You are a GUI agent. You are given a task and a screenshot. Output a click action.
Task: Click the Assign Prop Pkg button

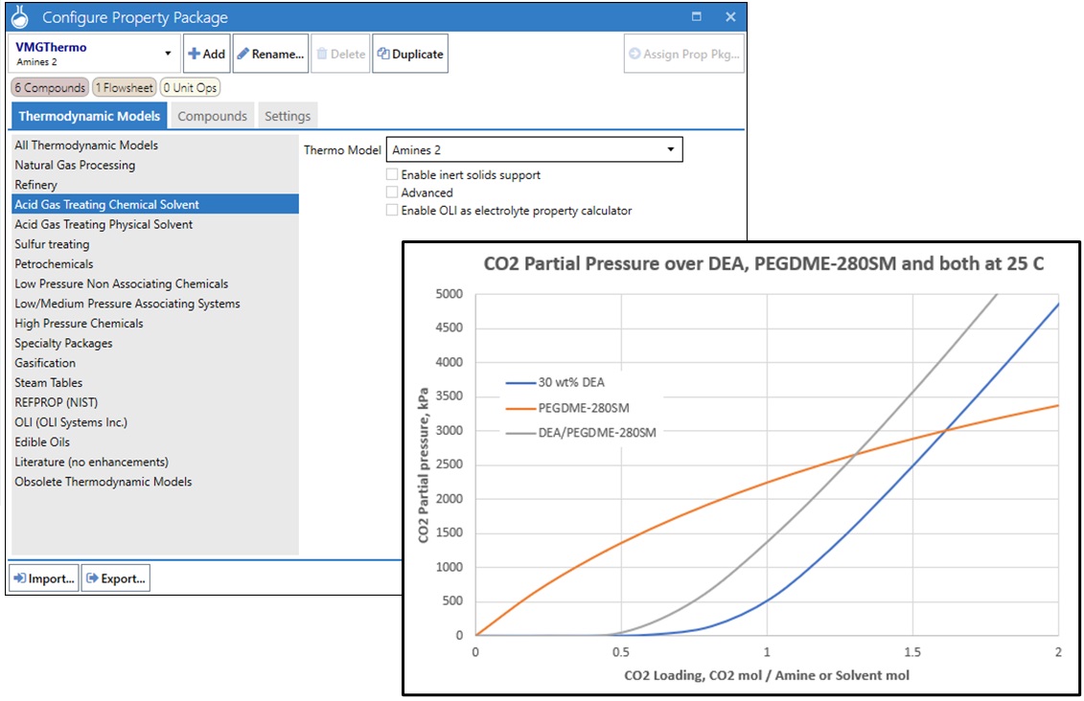pos(683,55)
